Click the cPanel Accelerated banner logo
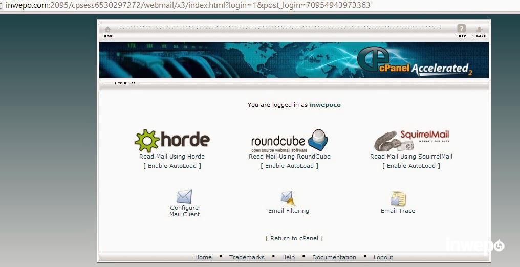This screenshot has width=520, height=267. pyautogui.click(x=415, y=61)
